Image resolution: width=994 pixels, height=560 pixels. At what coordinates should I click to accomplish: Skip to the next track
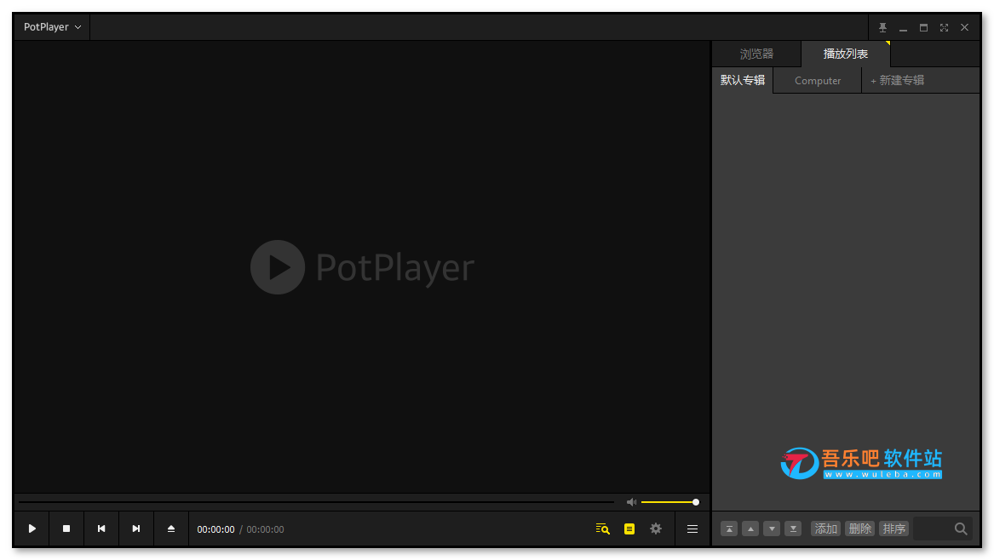coord(136,529)
